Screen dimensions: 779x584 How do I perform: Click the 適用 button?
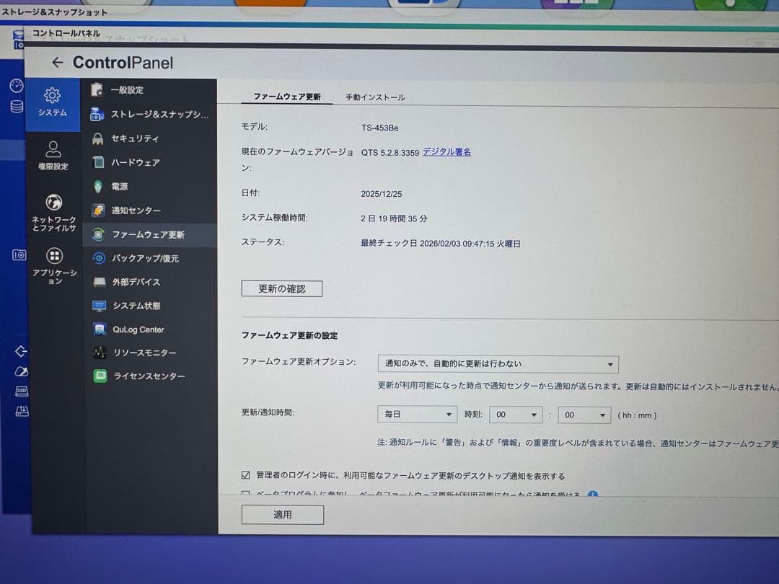[x=283, y=515]
